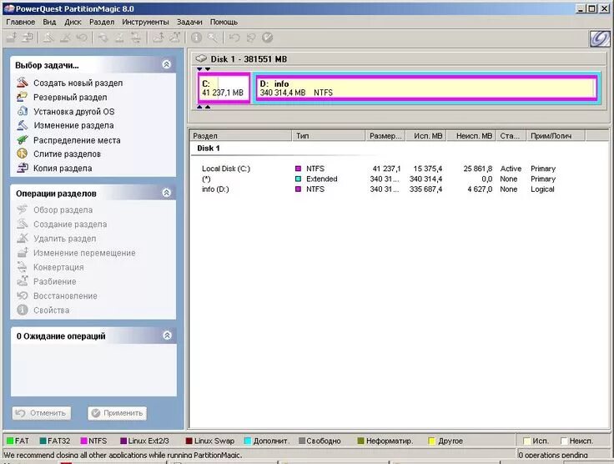Click the Тип column header
This screenshot has height=464, width=614.
click(328, 136)
